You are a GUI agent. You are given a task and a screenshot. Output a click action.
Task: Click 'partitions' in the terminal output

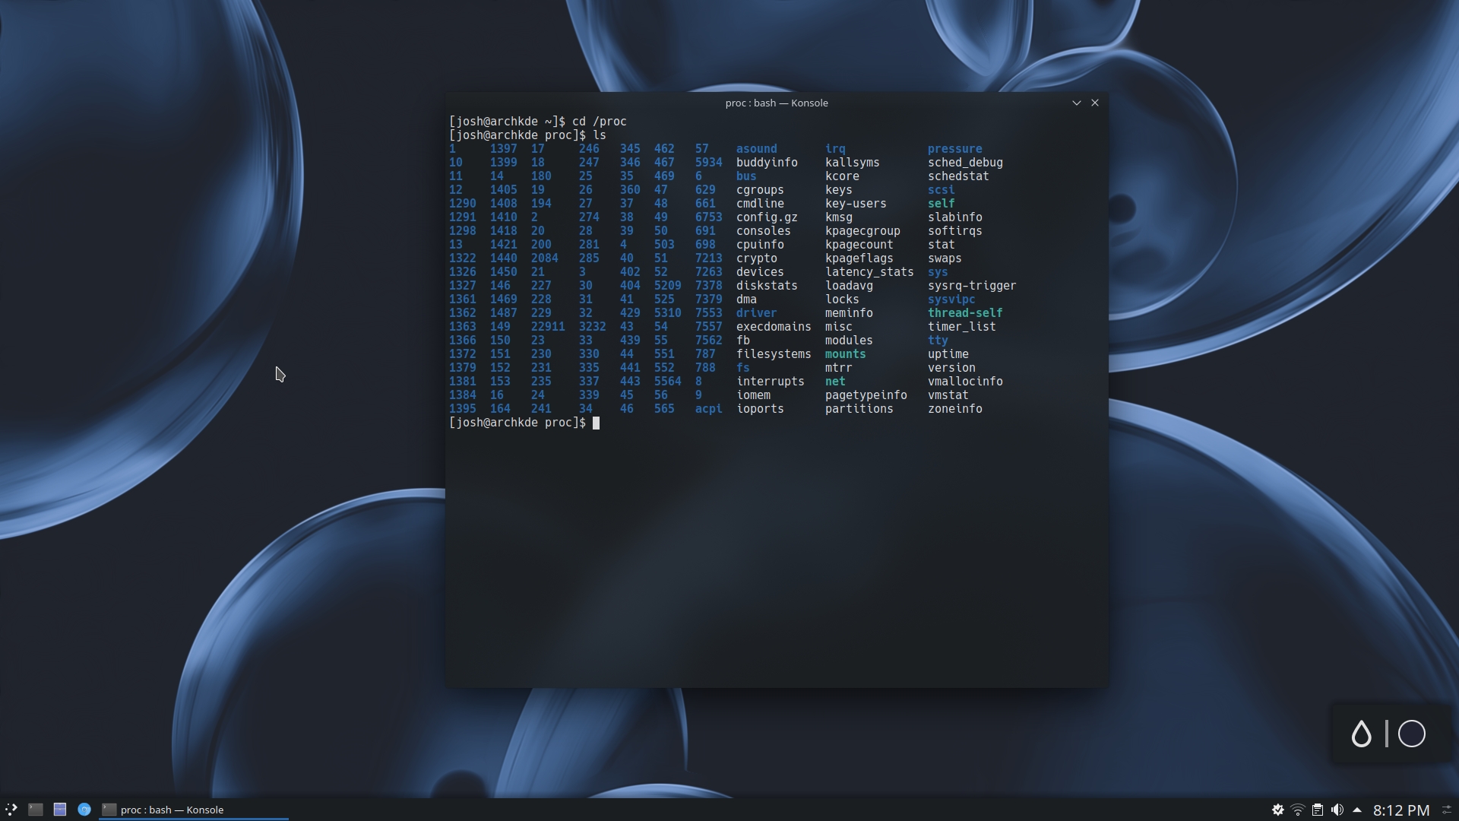(859, 409)
